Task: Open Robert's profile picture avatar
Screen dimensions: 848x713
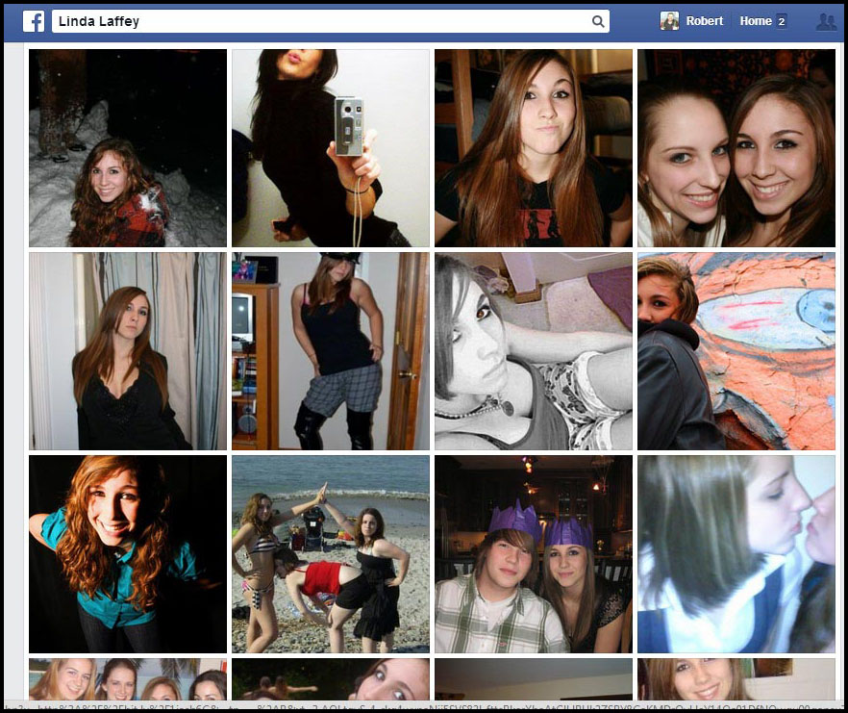Action: tap(669, 21)
